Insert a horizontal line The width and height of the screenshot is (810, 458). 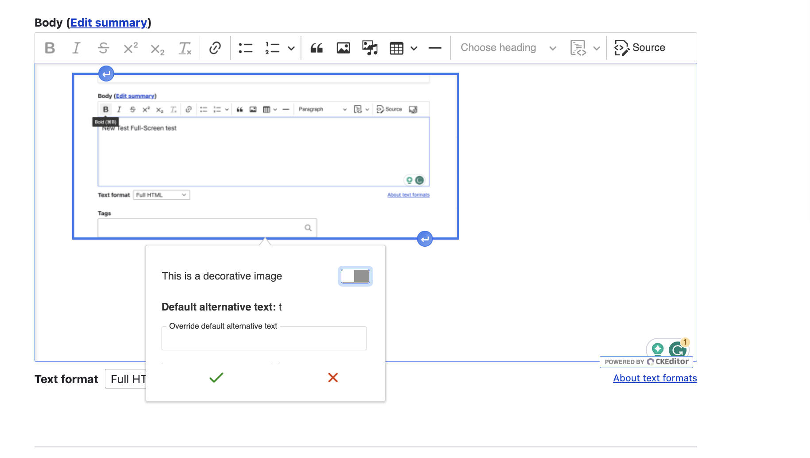[x=435, y=48]
